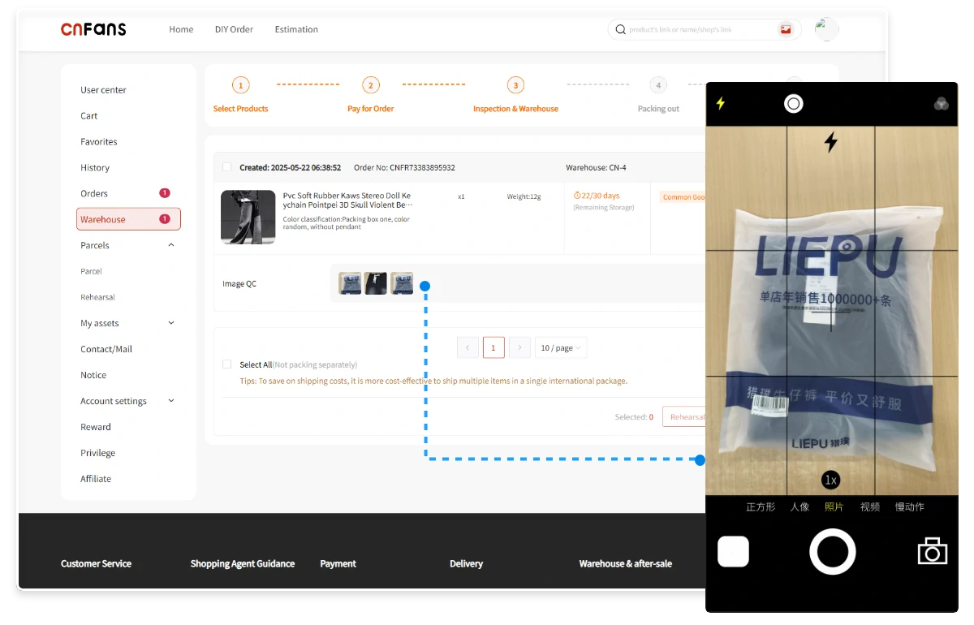Open DIY Order in top navigation
The image size is (974, 625).
coord(234,29)
